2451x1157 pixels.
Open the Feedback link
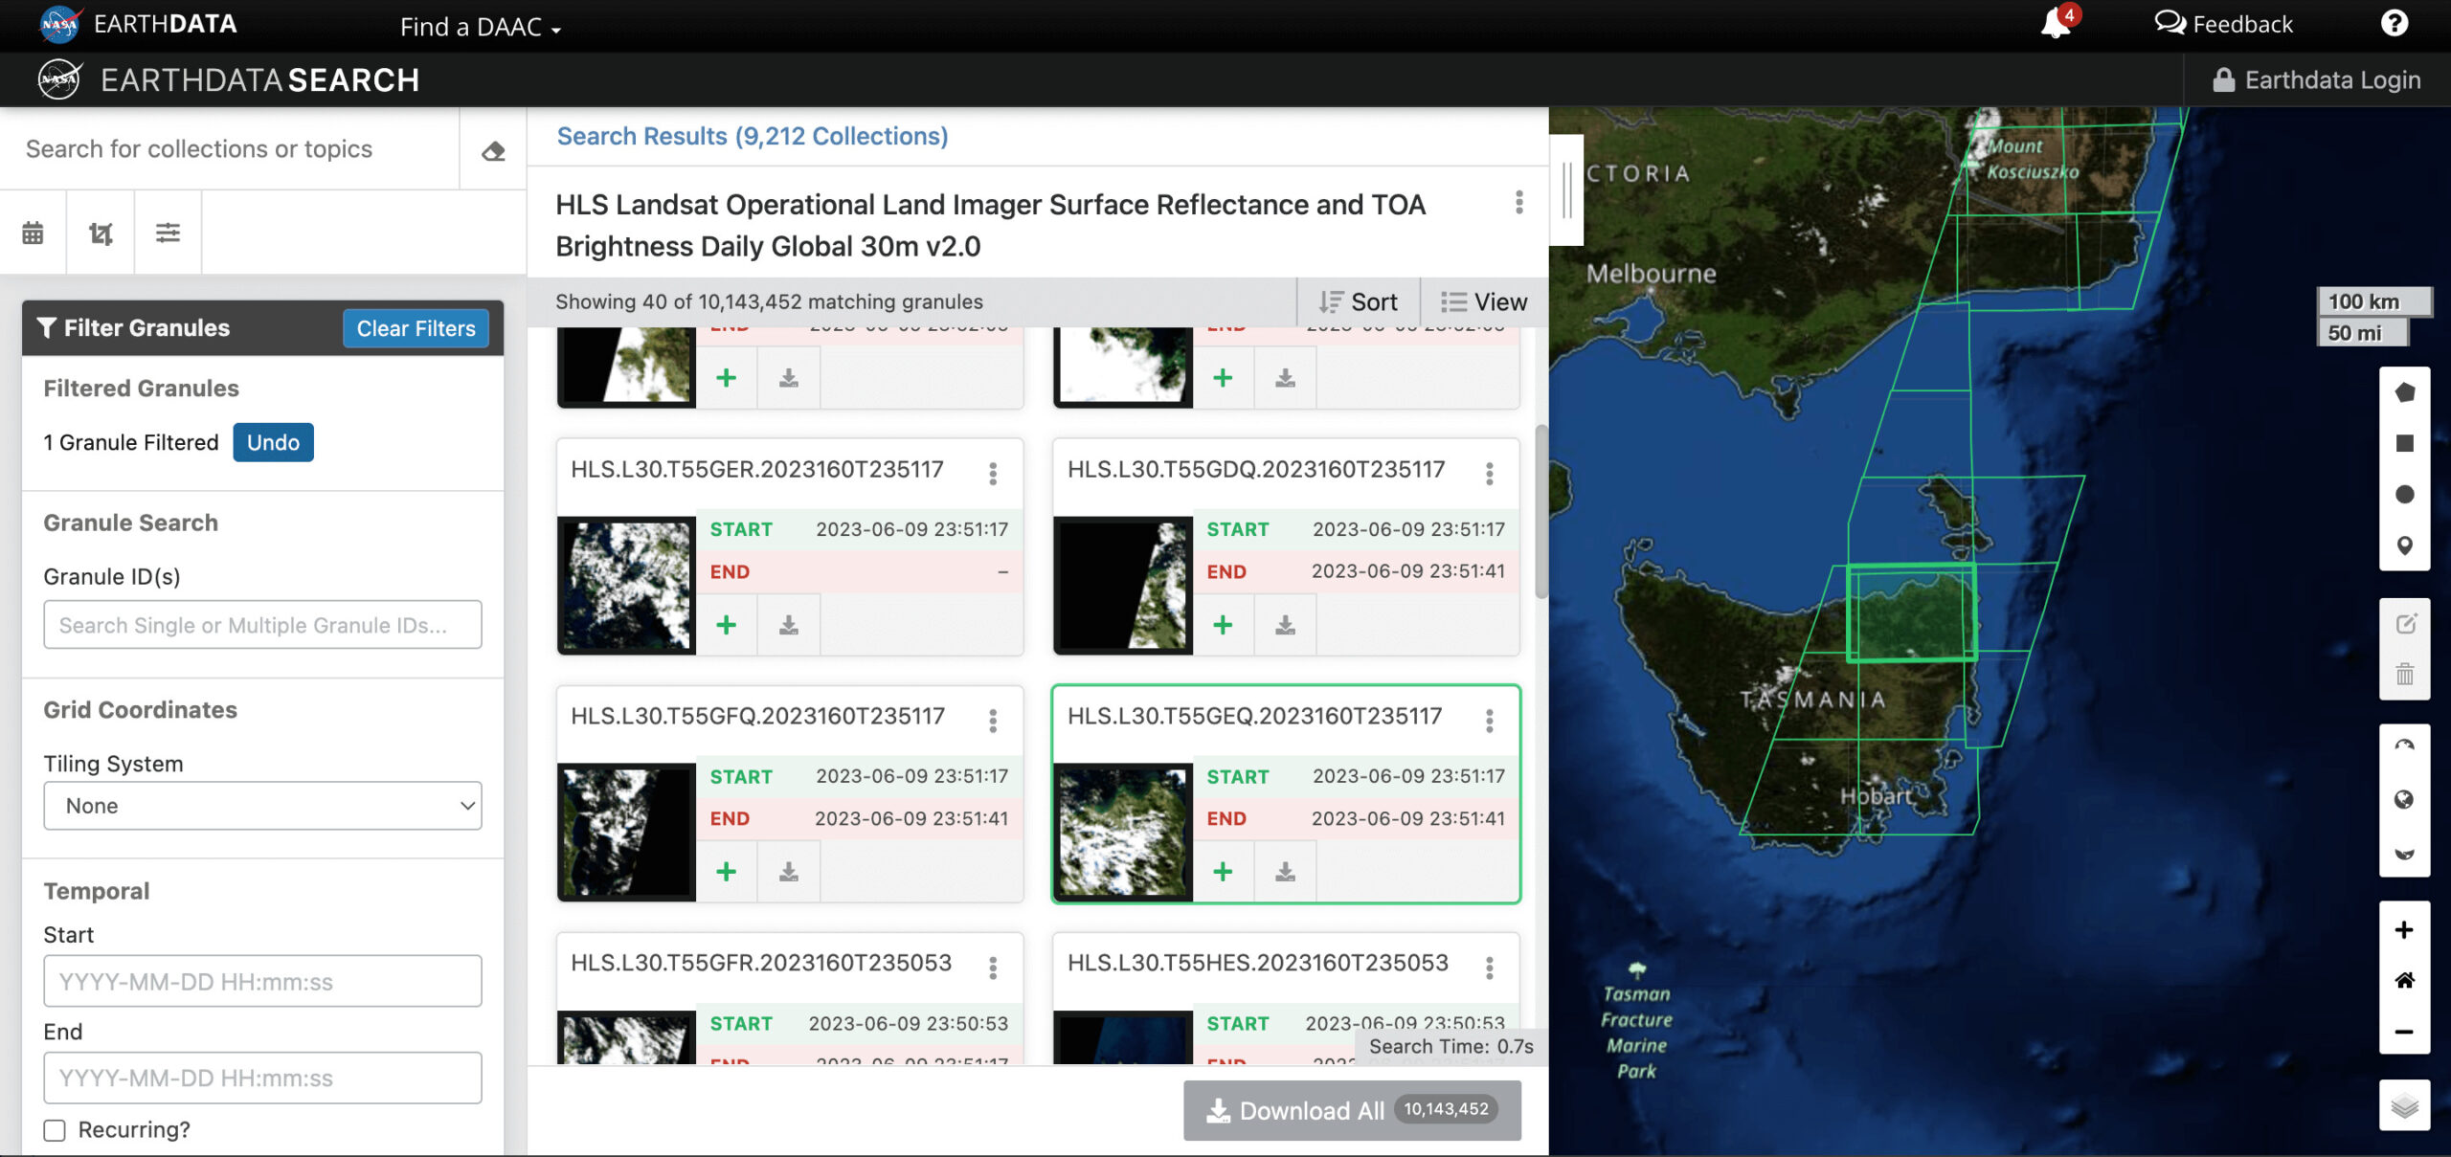coord(2223,24)
